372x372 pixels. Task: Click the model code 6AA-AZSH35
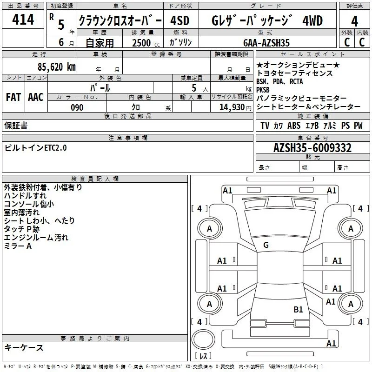[266, 43]
